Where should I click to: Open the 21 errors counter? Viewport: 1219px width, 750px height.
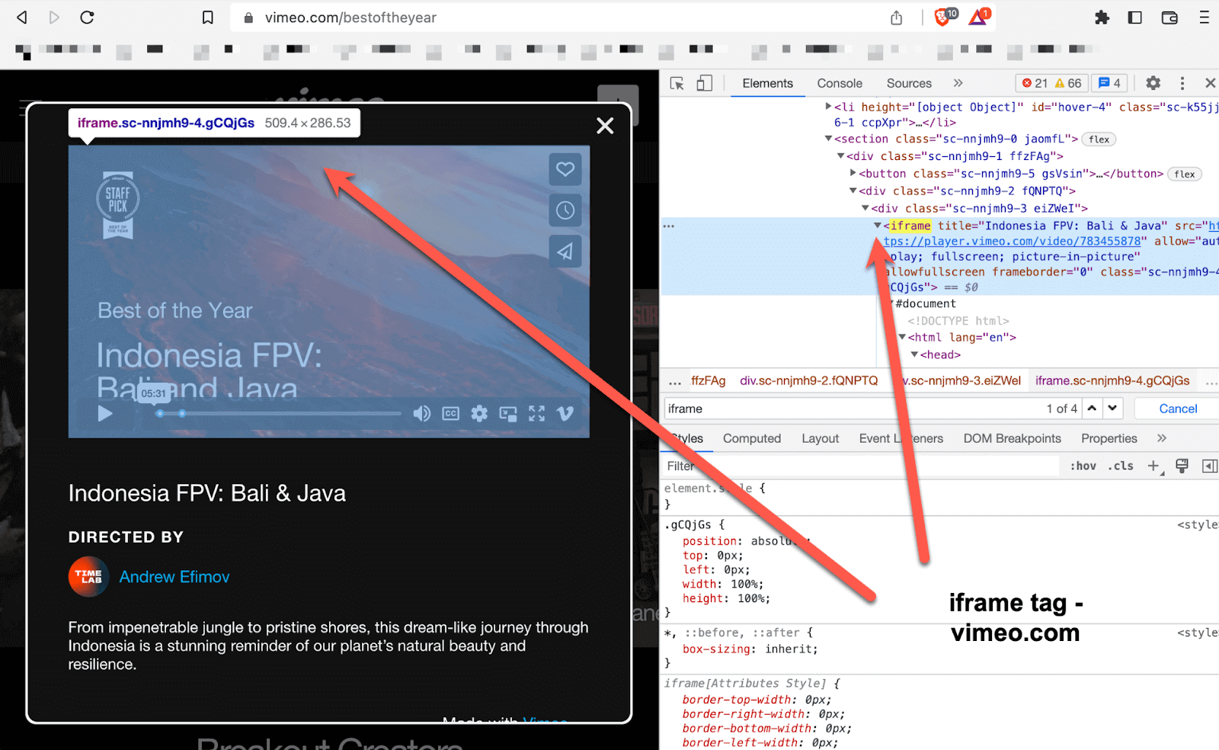[1035, 83]
